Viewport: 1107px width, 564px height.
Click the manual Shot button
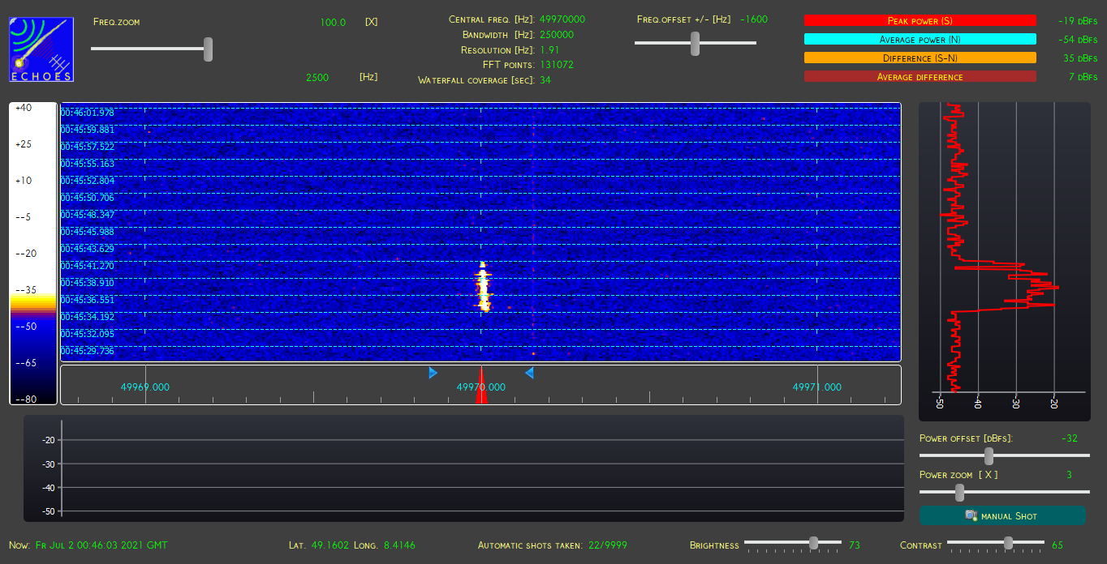click(1002, 515)
